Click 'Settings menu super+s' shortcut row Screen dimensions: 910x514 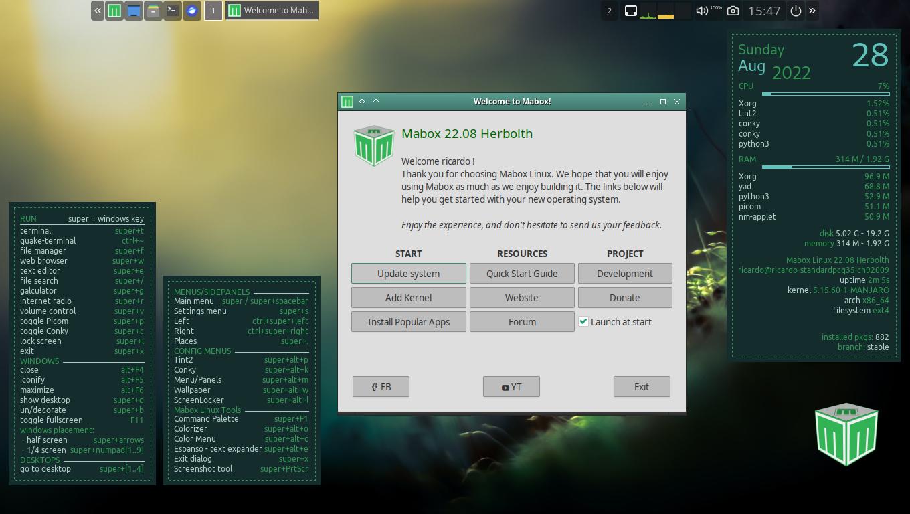241,311
